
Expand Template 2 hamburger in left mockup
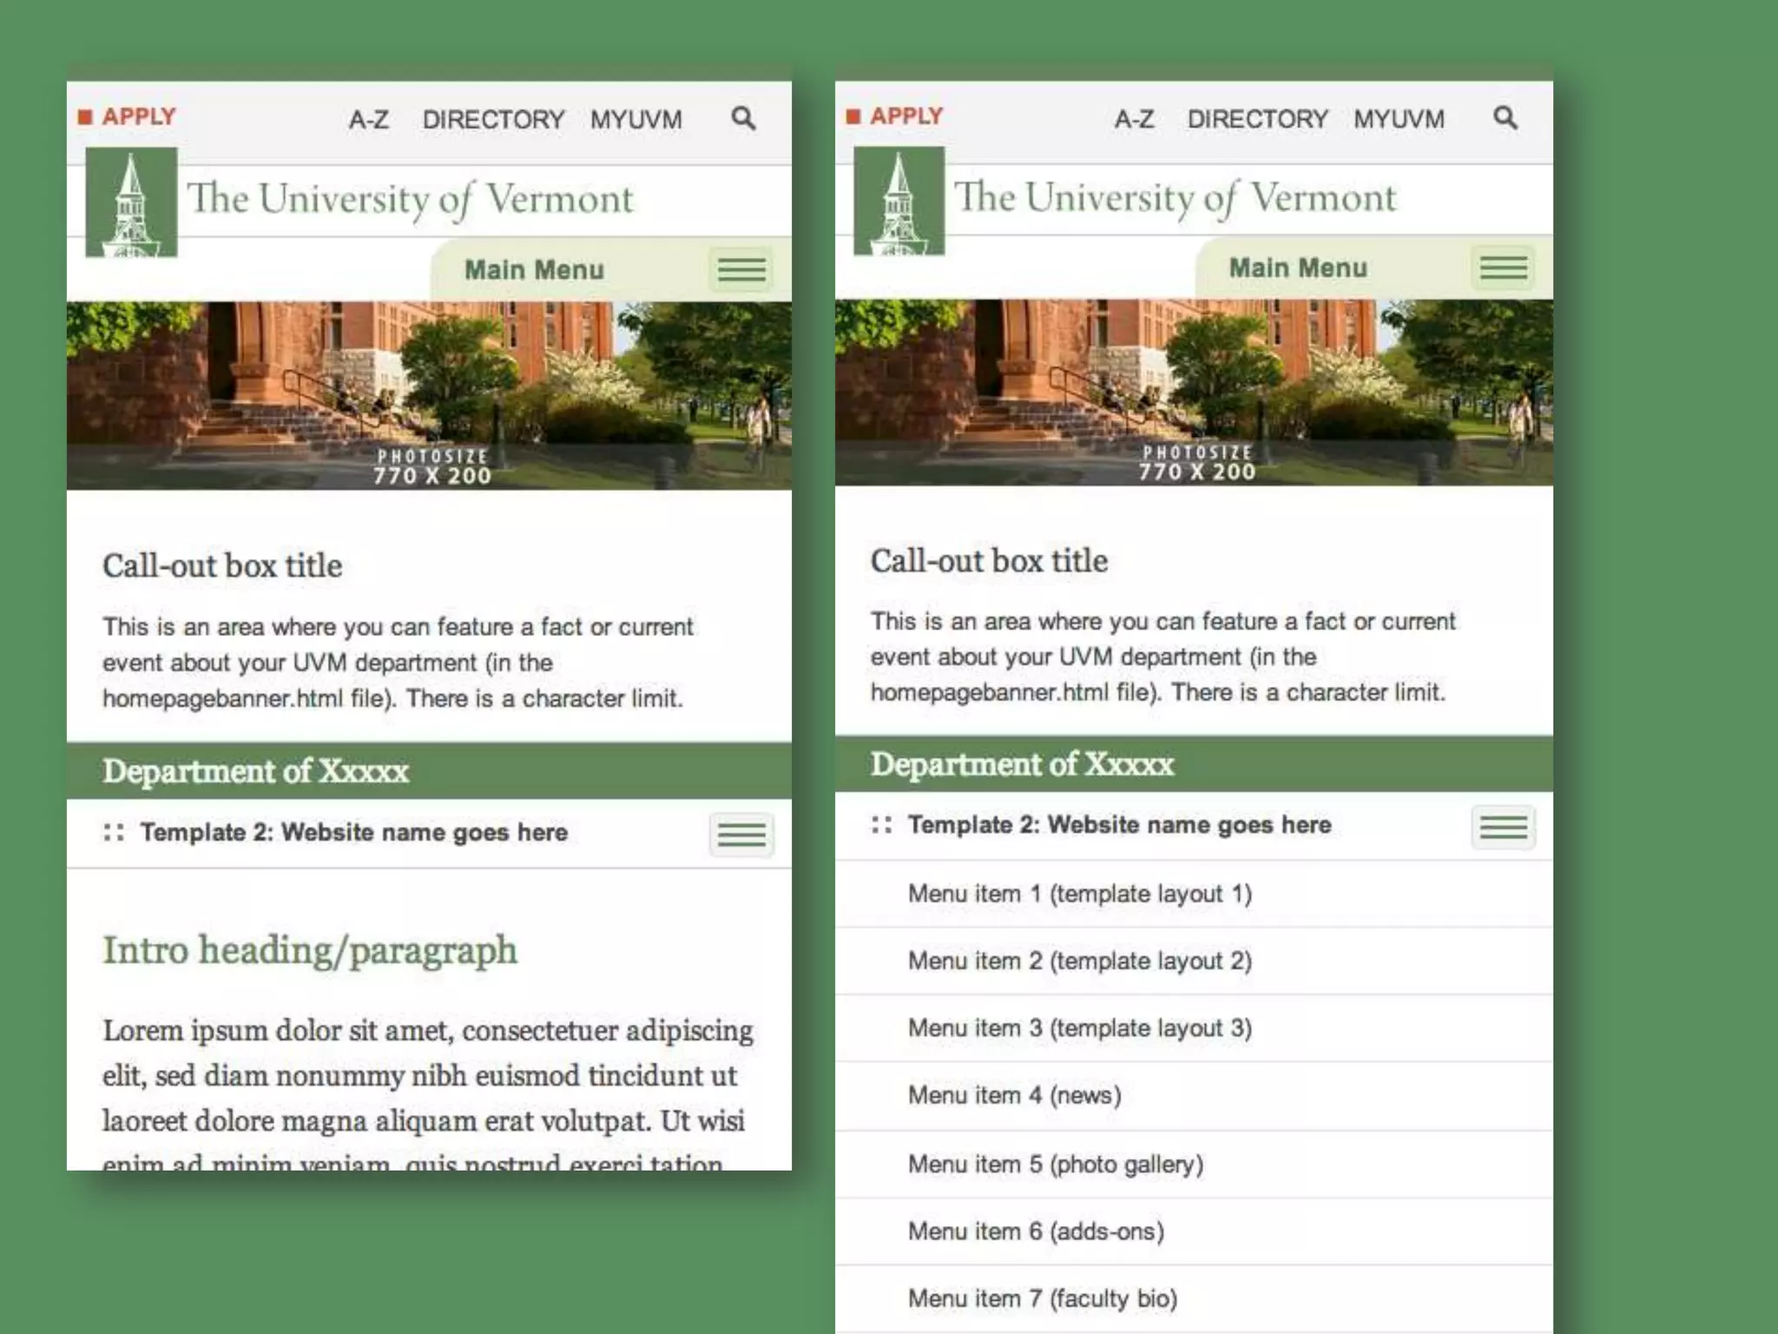741,835
